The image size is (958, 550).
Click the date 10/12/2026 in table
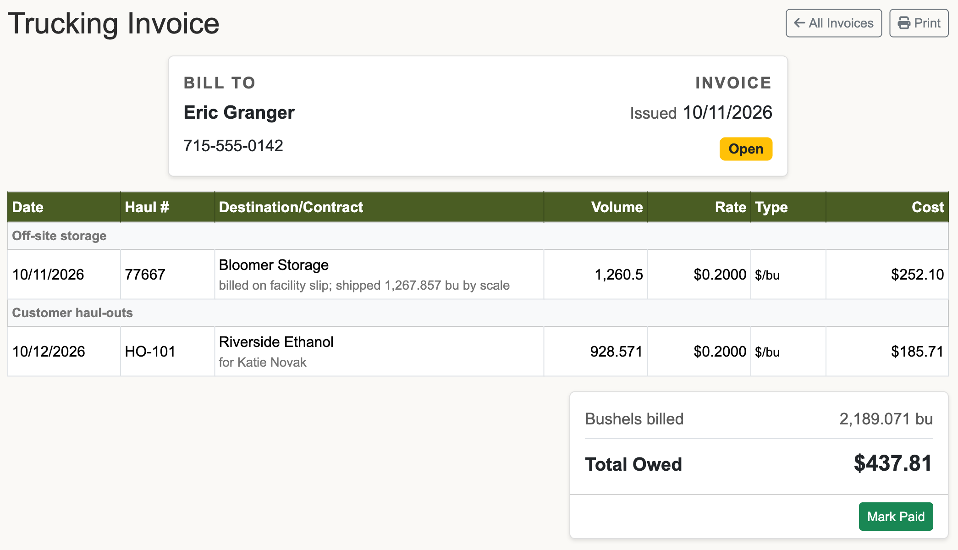(x=49, y=352)
